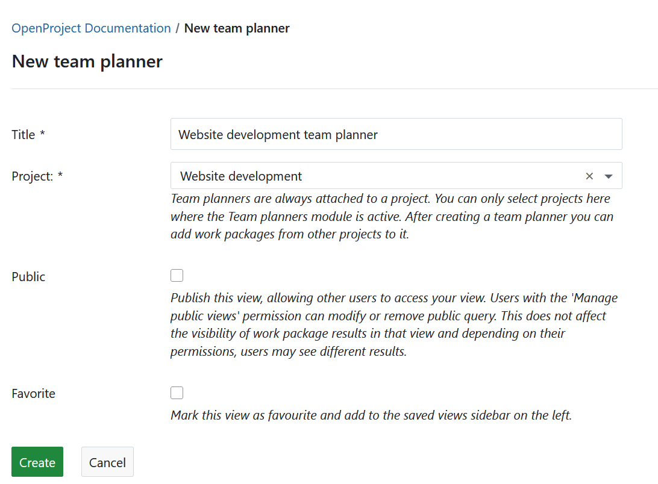Click the New team planner breadcrumb
658x484 pixels.
point(237,28)
